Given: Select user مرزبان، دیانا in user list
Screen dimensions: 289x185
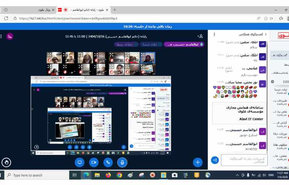Looking at the screenshot, I should click(x=280, y=135).
